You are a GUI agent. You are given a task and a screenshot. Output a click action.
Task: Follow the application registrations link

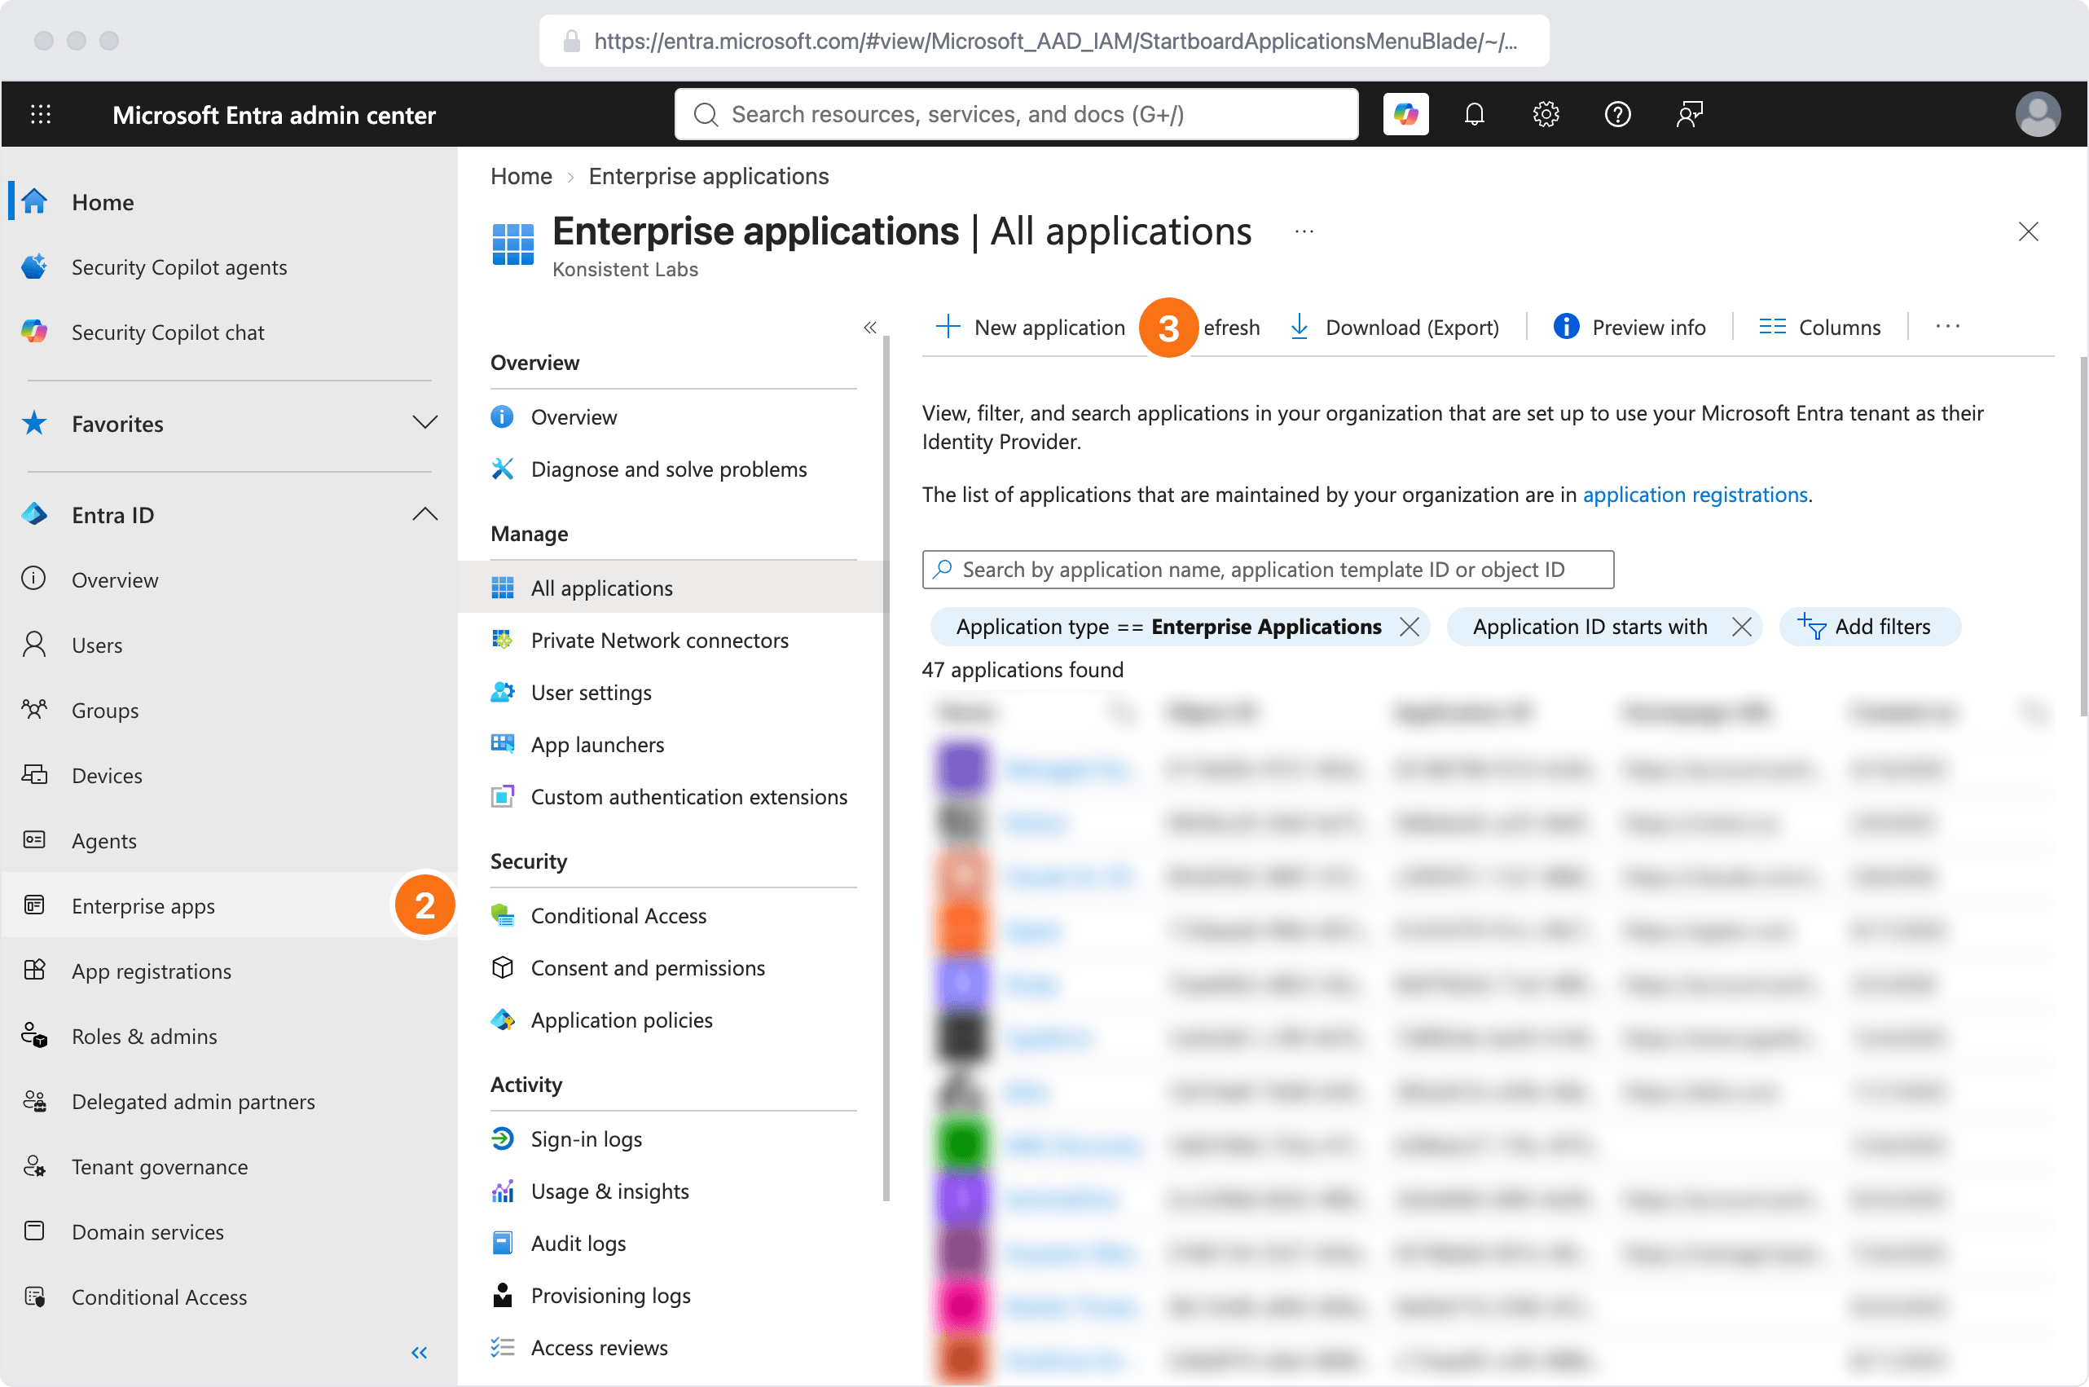[1695, 495]
